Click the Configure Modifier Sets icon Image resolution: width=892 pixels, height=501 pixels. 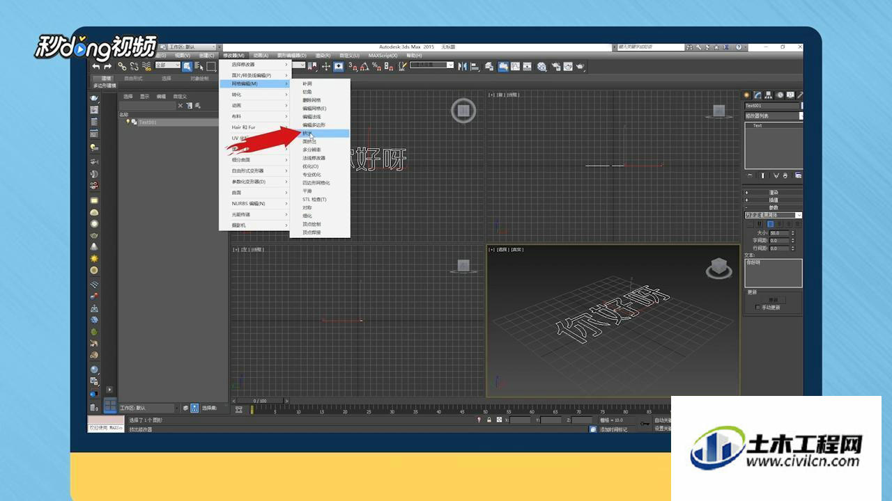tap(798, 175)
